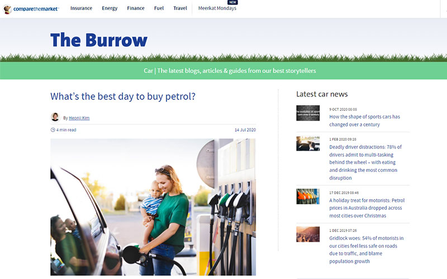Click The Burrow blog title

tap(99, 40)
